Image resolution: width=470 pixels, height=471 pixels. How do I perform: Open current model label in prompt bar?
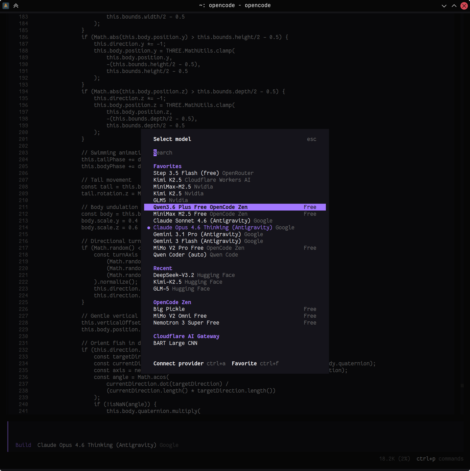(x=97, y=445)
